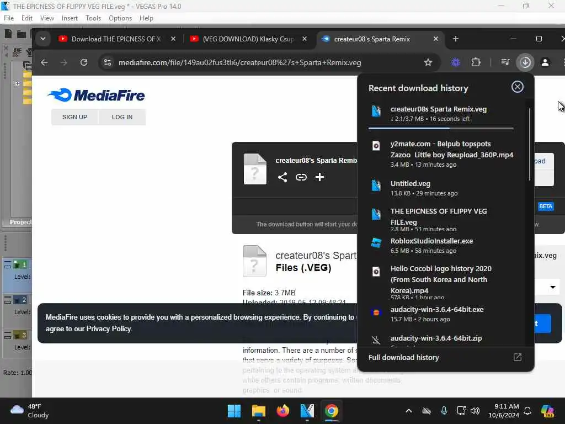
Task: Open the purple extension icon in Chrome toolbar
Action: tap(455, 62)
